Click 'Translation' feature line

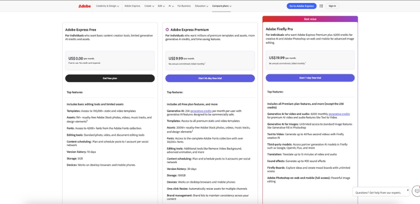point(302,155)
